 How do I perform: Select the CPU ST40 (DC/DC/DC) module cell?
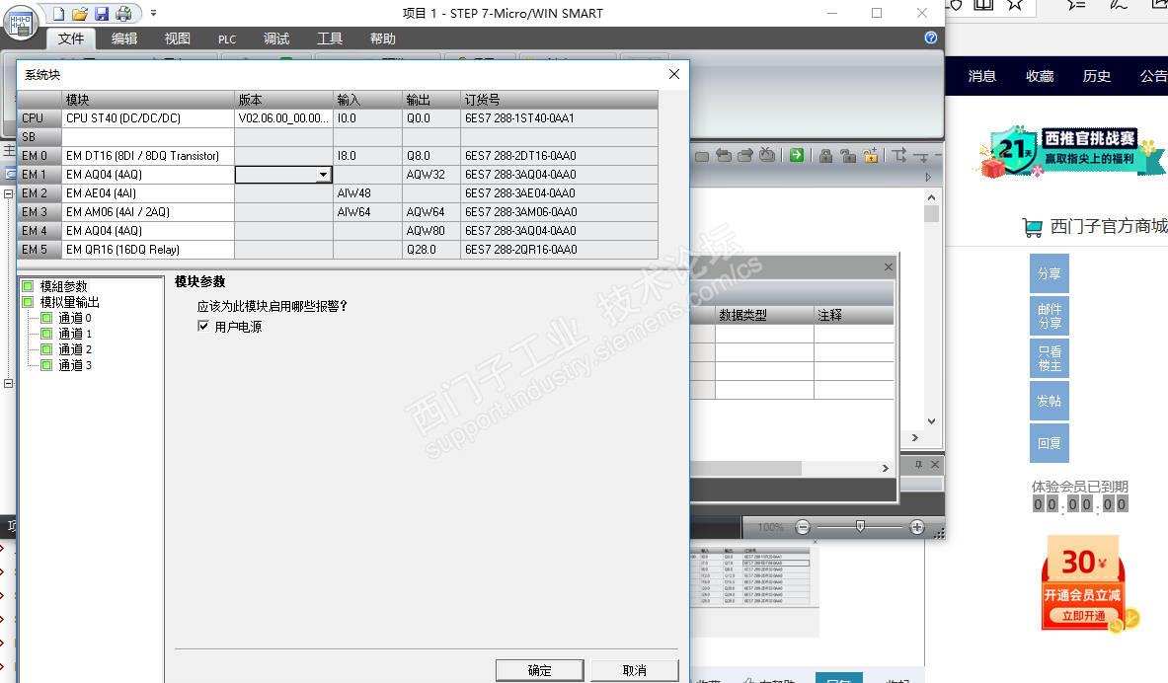(148, 117)
